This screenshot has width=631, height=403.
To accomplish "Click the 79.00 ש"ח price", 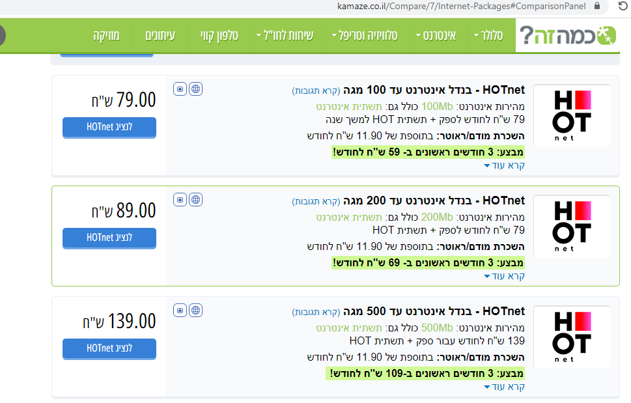I will coord(124,100).
